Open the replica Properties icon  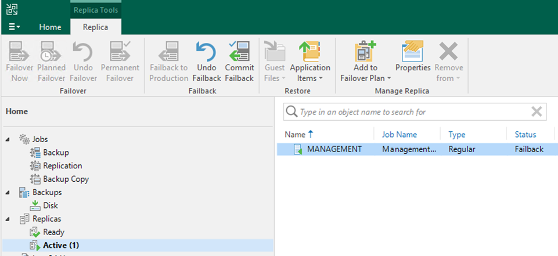[413, 52]
